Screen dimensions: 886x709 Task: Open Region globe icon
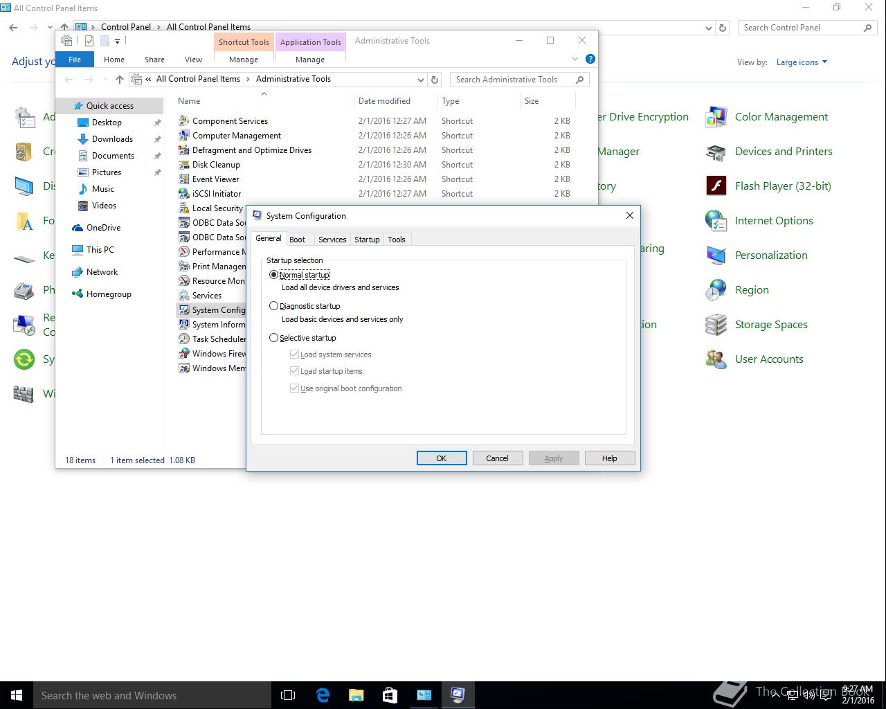point(716,290)
